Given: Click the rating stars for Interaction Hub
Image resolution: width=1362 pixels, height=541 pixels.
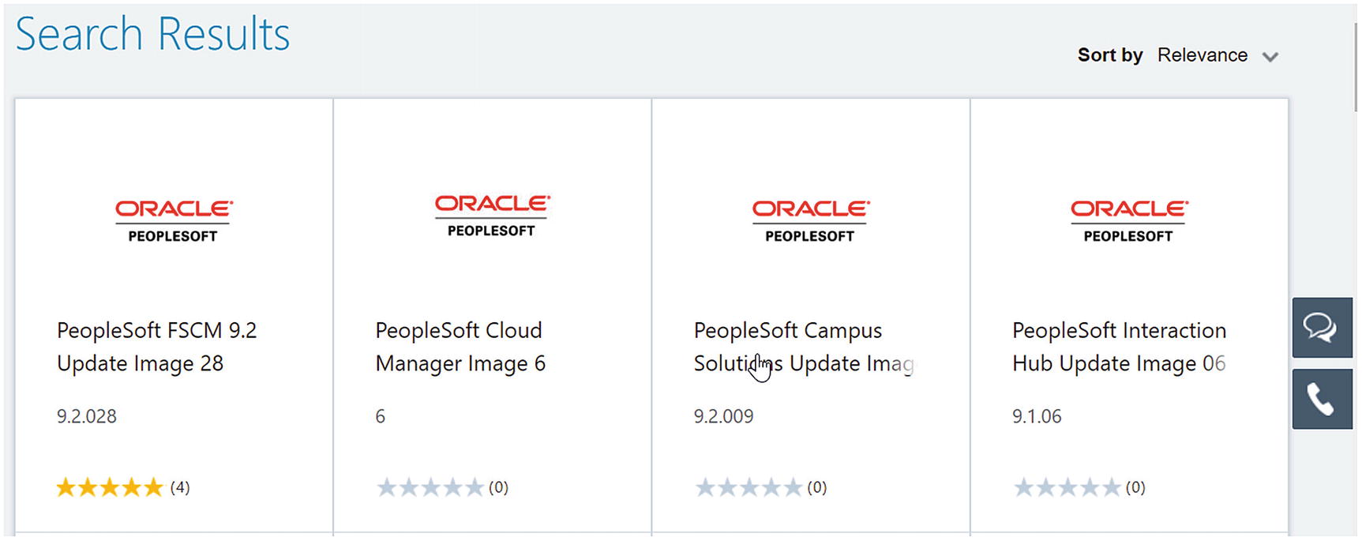Looking at the screenshot, I should [1067, 487].
